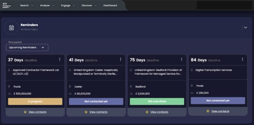The height and width of the screenshot is (125, 254).
Task: Click contacts icon on the Bedford card
Action: 147,112
